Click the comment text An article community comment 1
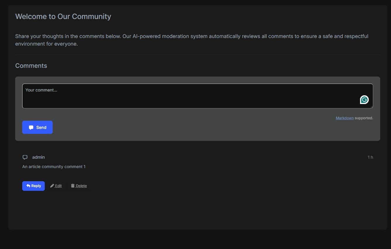 pos(54,166)
